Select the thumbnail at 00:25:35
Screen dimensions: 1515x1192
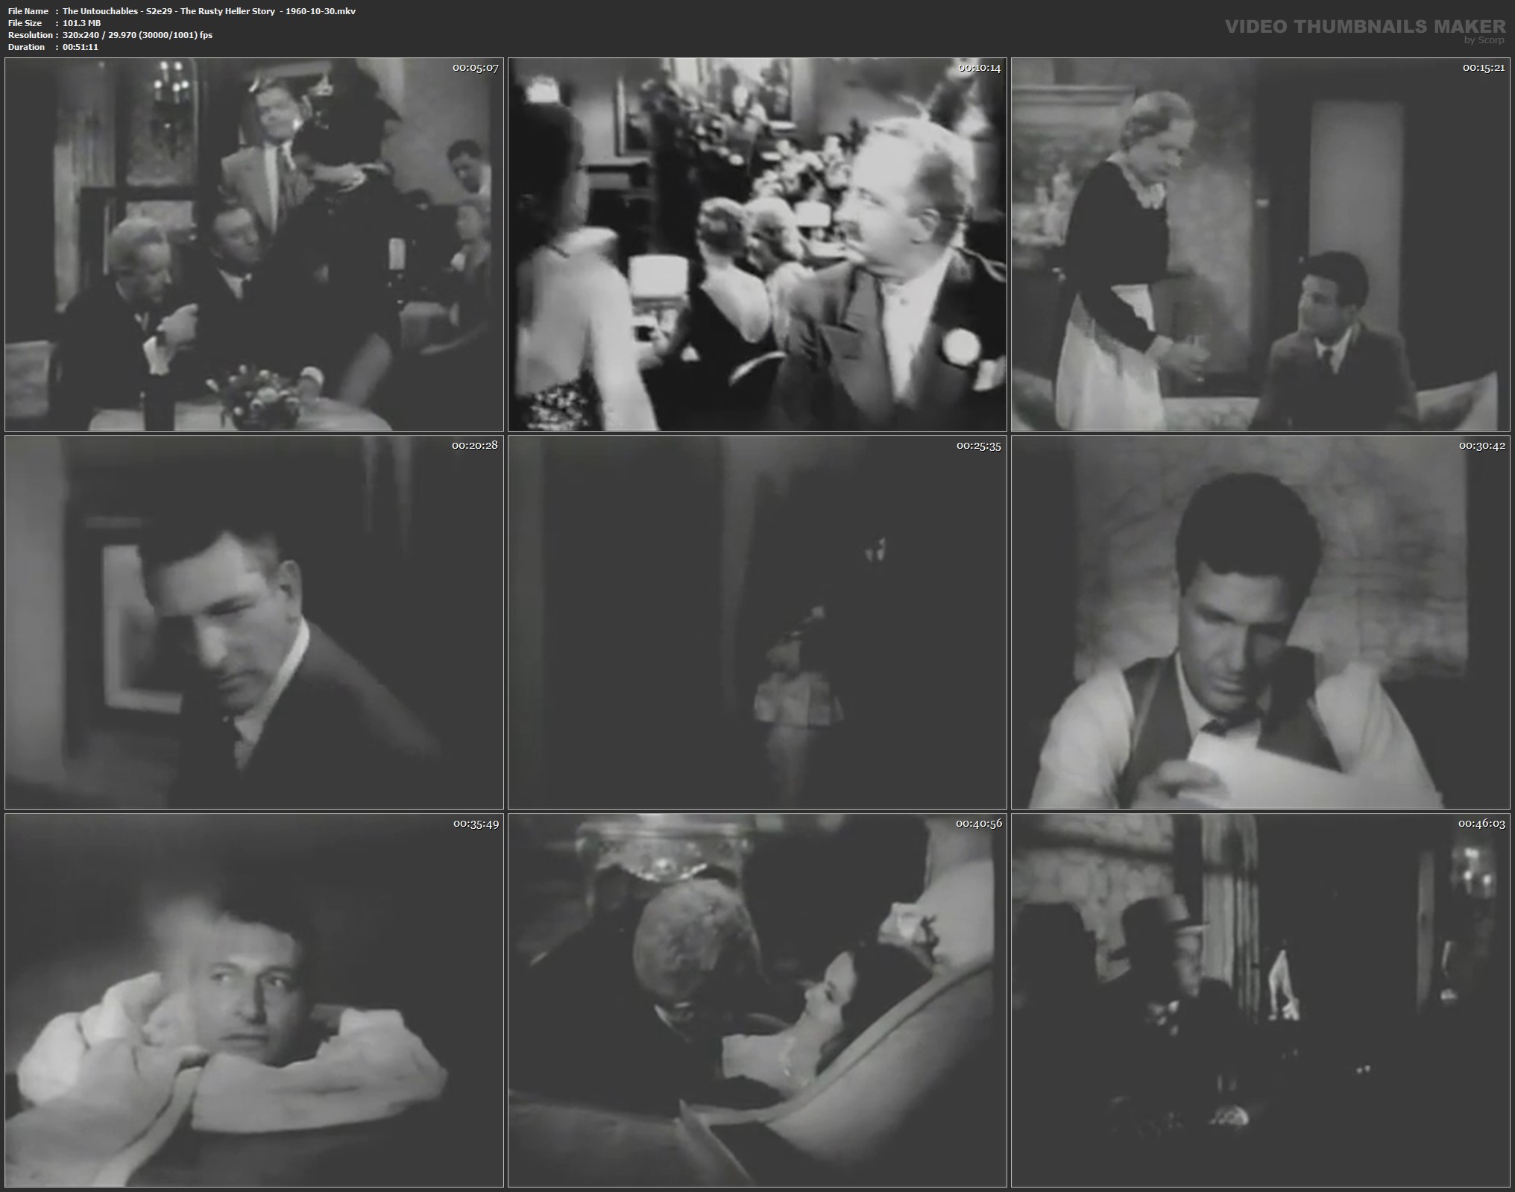tap(757, 622)
